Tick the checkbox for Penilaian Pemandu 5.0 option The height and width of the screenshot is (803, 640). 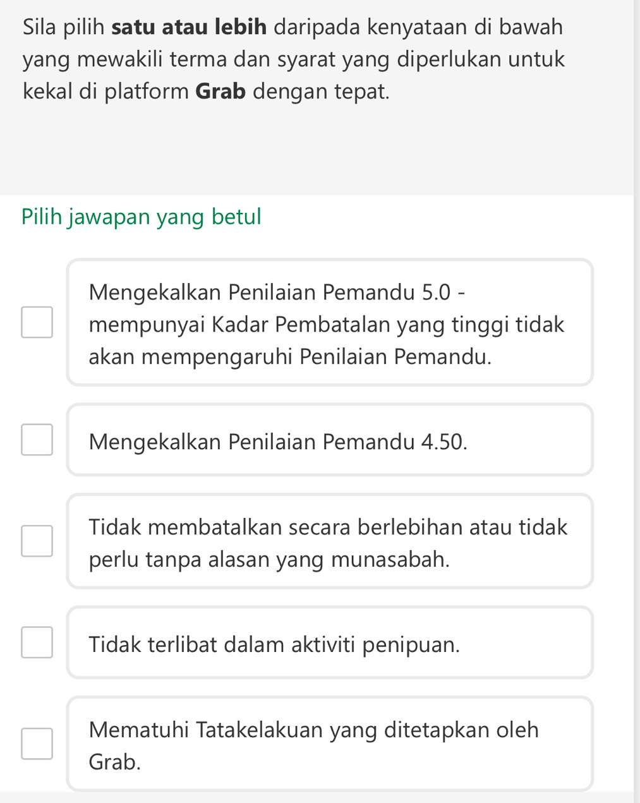pyautogui.click(x=37, y=322)
